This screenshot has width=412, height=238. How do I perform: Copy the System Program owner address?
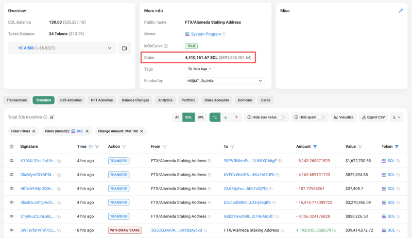(225, 34)
